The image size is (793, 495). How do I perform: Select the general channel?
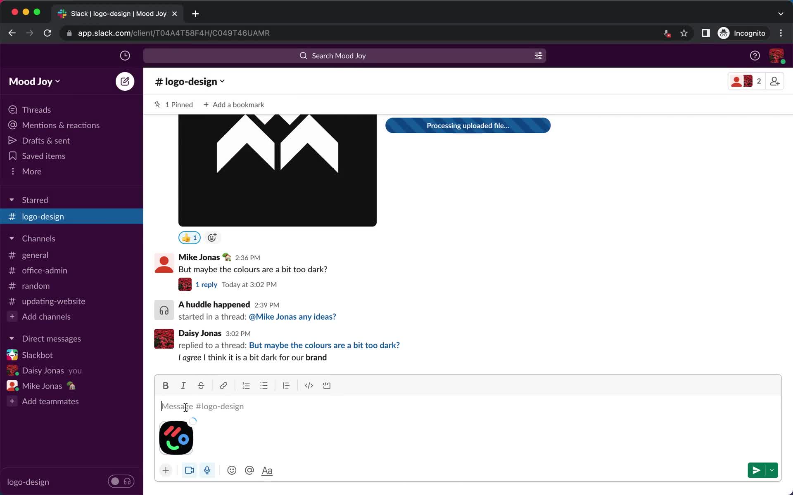pyautogui.click(x=35, y=255)
